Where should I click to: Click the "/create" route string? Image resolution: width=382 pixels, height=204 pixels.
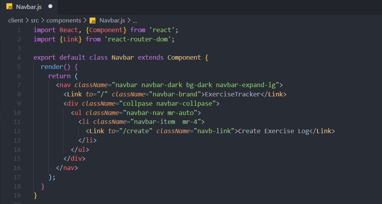click(136, 131)
